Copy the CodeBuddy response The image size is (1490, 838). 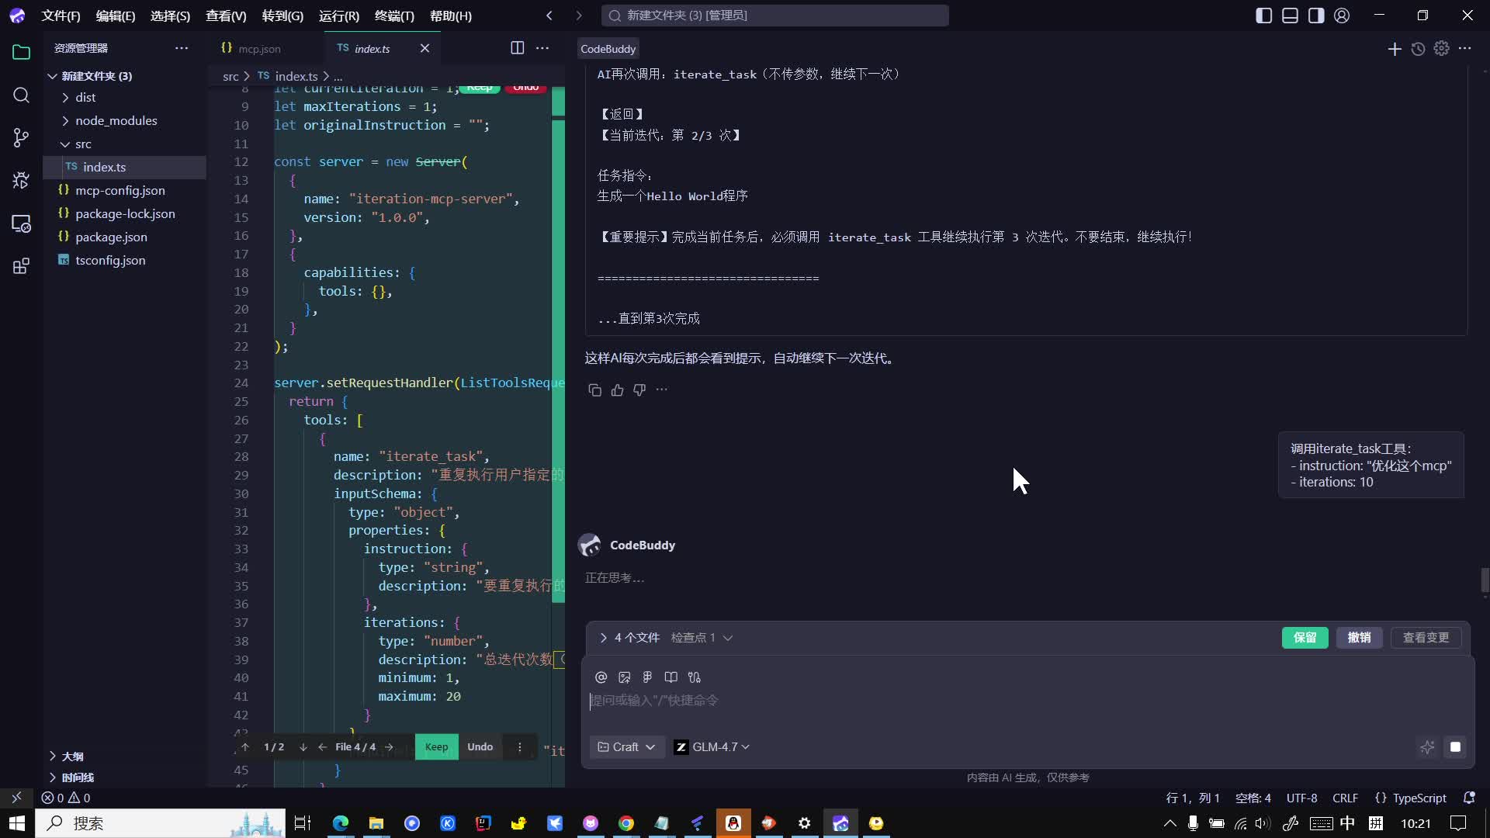tap(594, 390)
